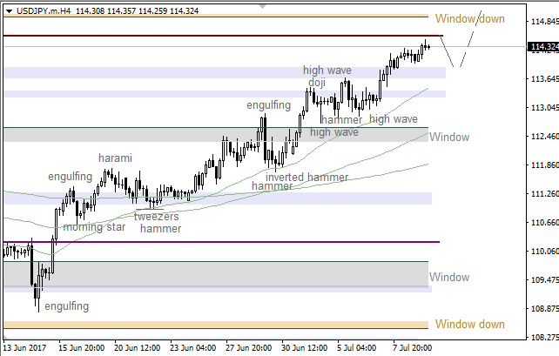Click the 'inverted hammer' pattern label
559x356 pixels.
tap(306, 177)
